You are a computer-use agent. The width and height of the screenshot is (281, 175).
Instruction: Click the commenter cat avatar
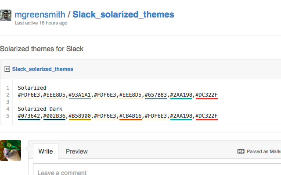(11, 150)
